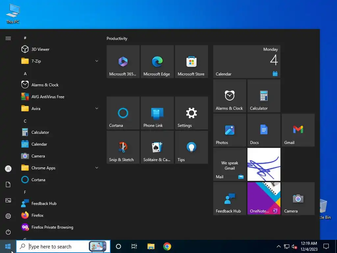Open Cortana in the app list
The image size is (337, 253).
coord(60,180)
